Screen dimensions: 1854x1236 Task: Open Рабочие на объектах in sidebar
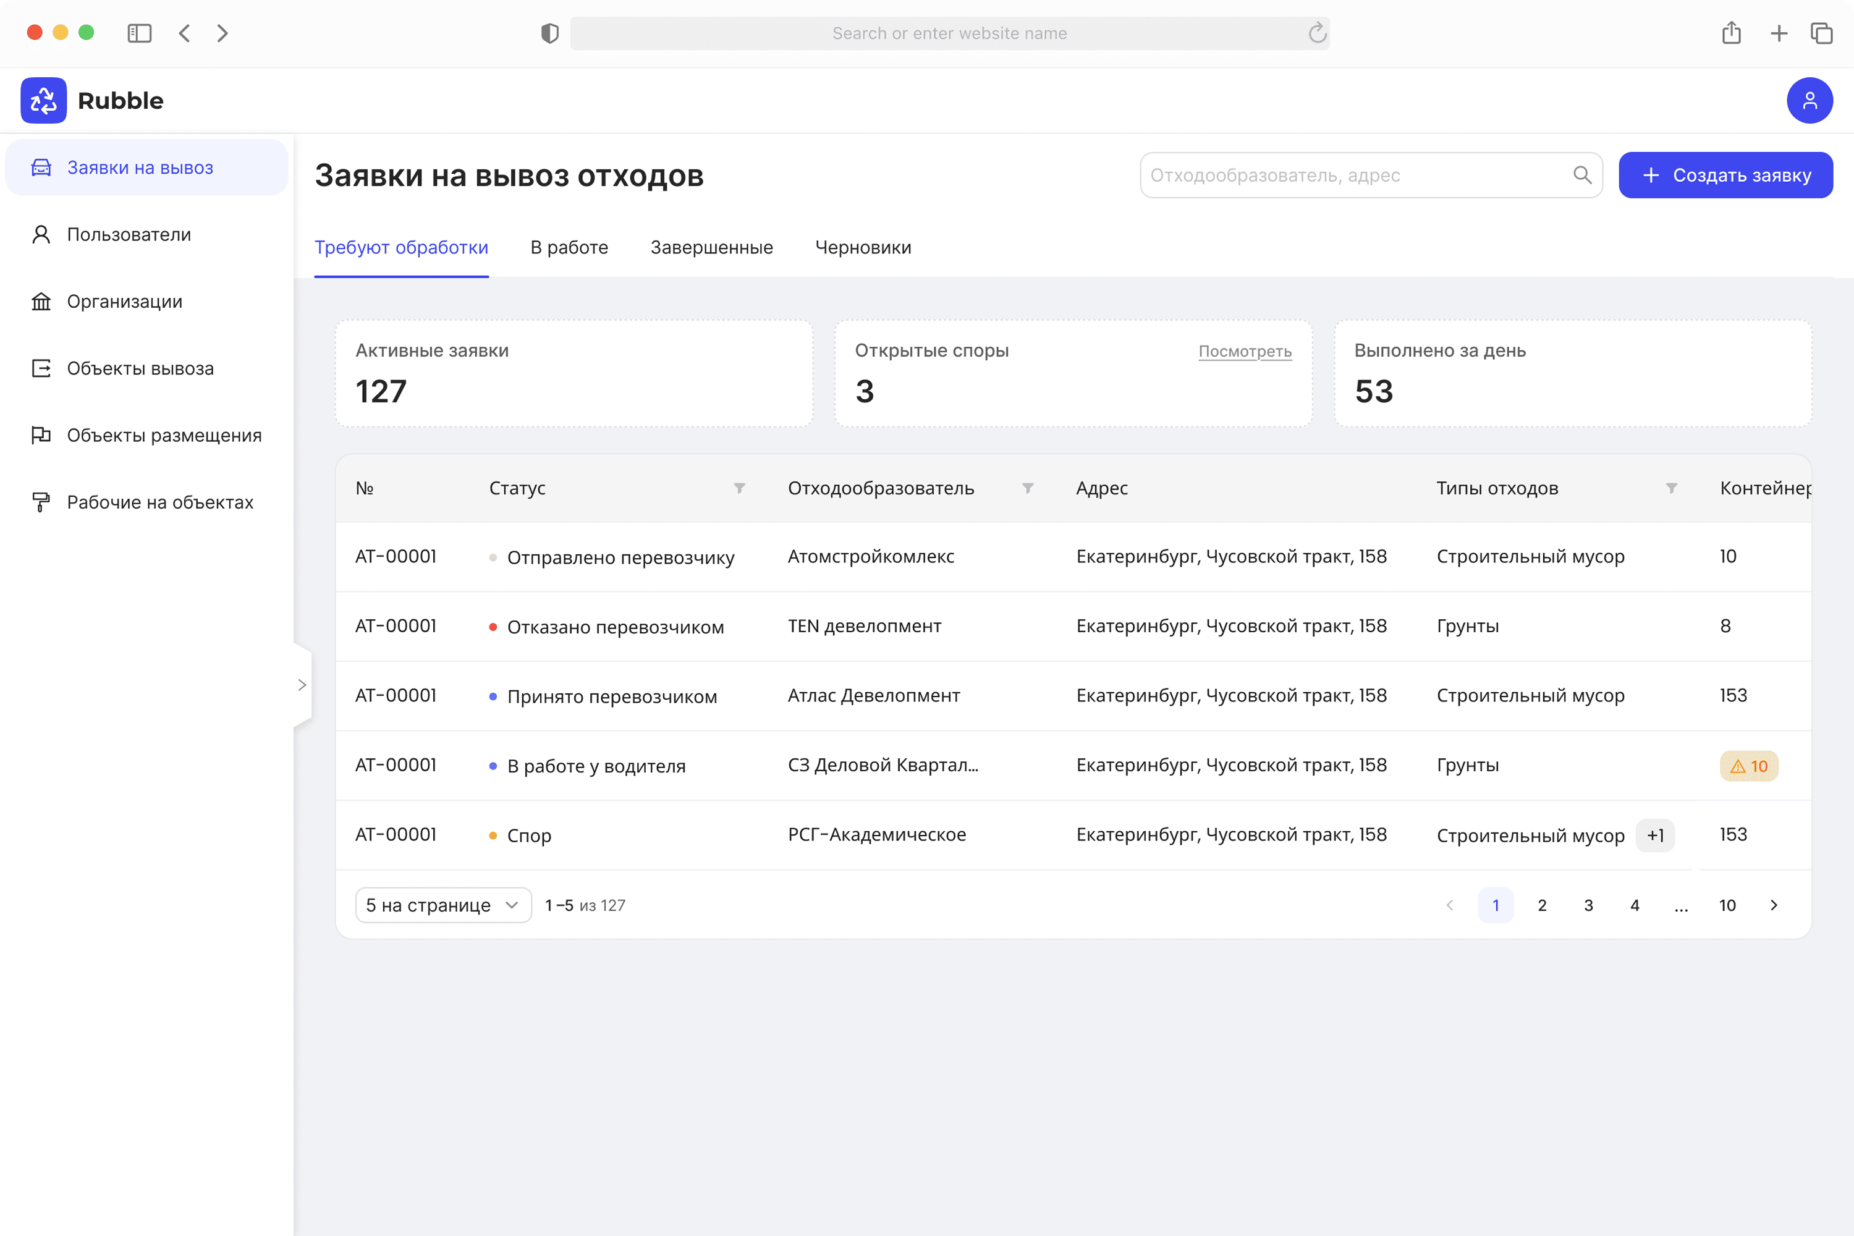pos(146,502)
